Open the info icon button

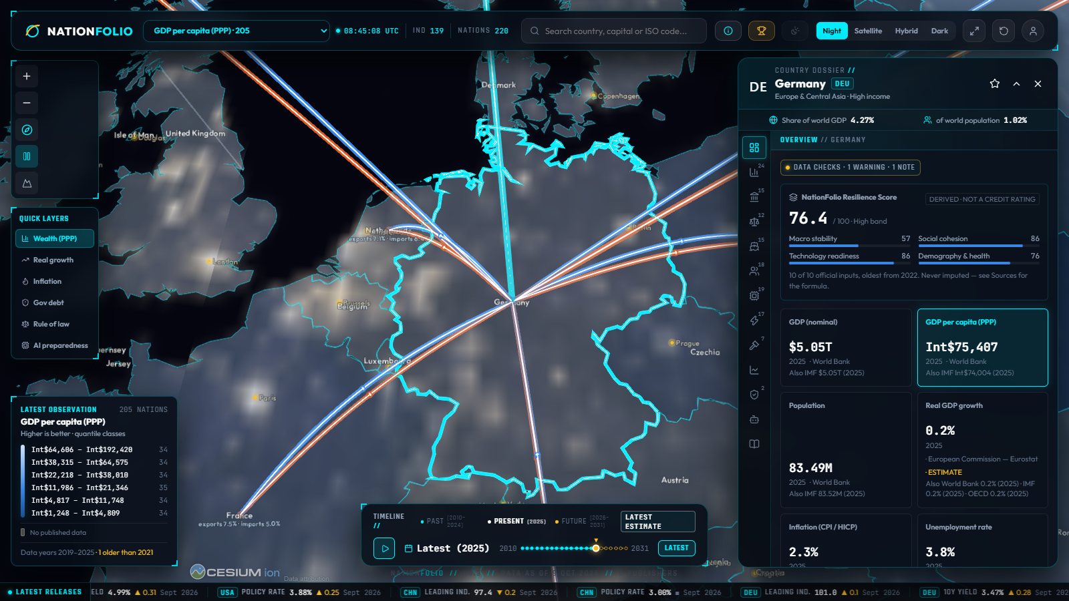(x=728, y=31)
